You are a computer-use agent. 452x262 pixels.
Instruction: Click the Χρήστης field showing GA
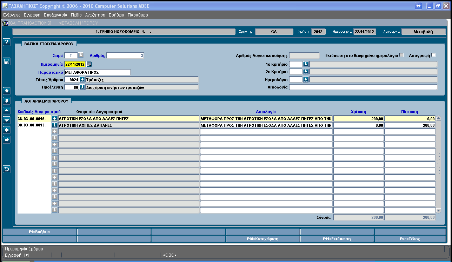[x=274, y=31]
